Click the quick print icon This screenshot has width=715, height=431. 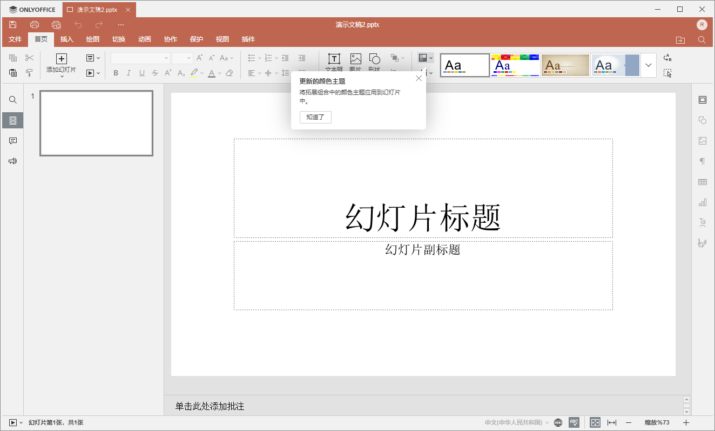tap(56, 25)
